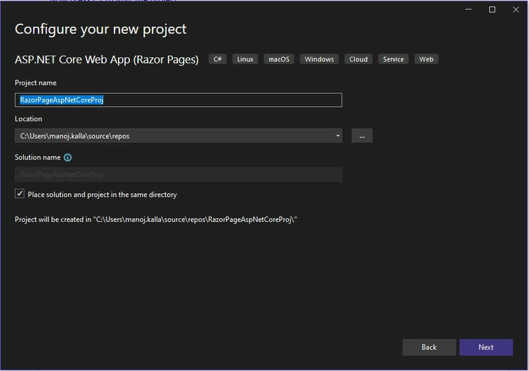Select the Web project tag
Screen dimensions: 529x371
coord(426,59)
